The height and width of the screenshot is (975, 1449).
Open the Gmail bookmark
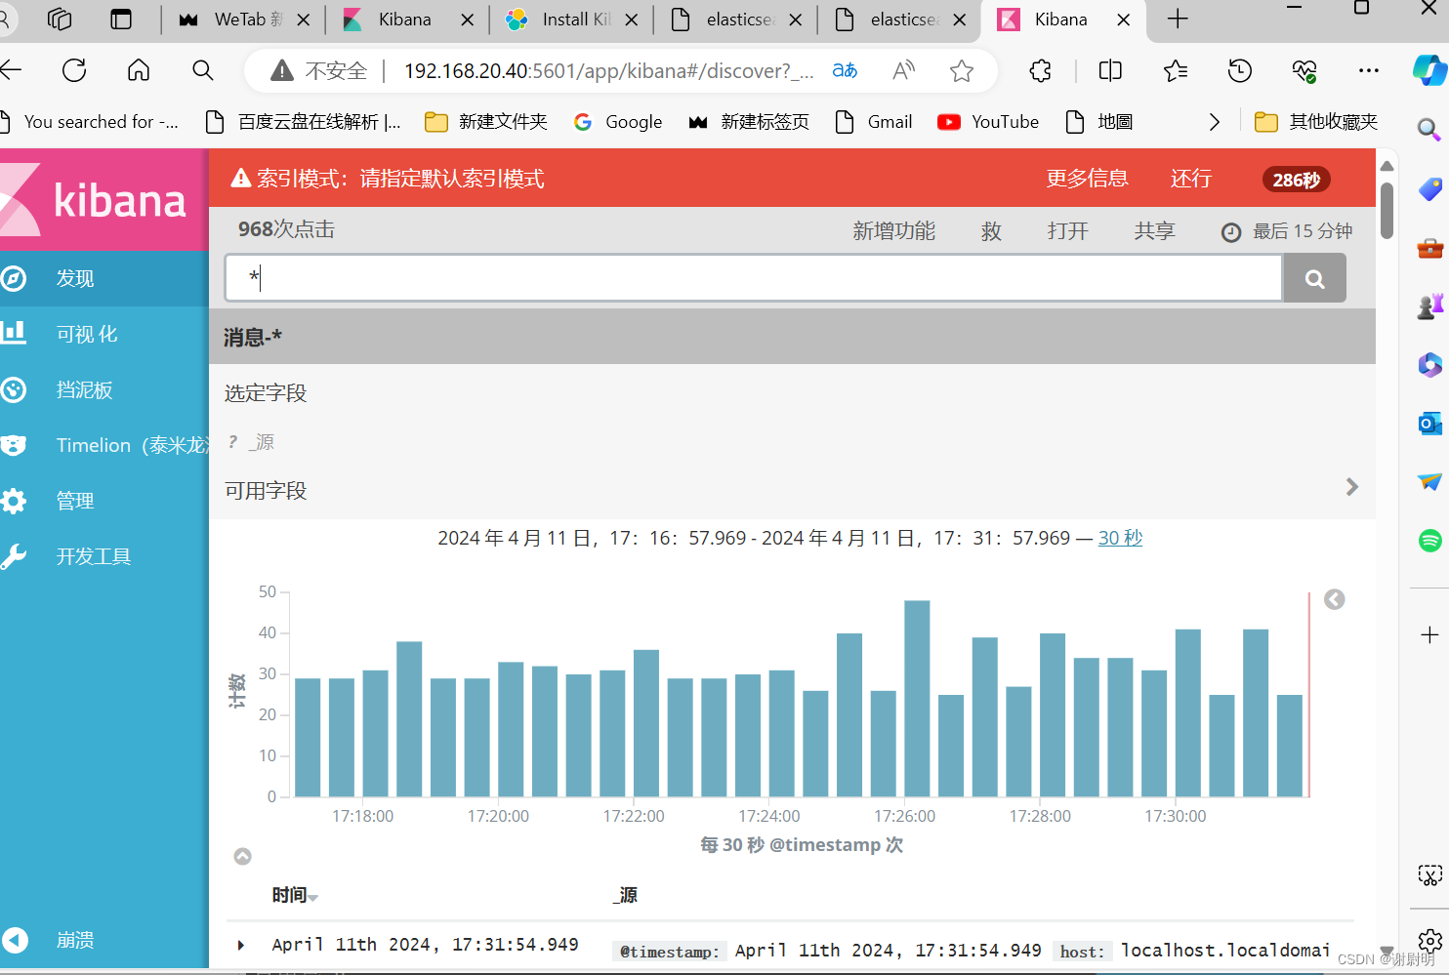(x=874, y=122)
